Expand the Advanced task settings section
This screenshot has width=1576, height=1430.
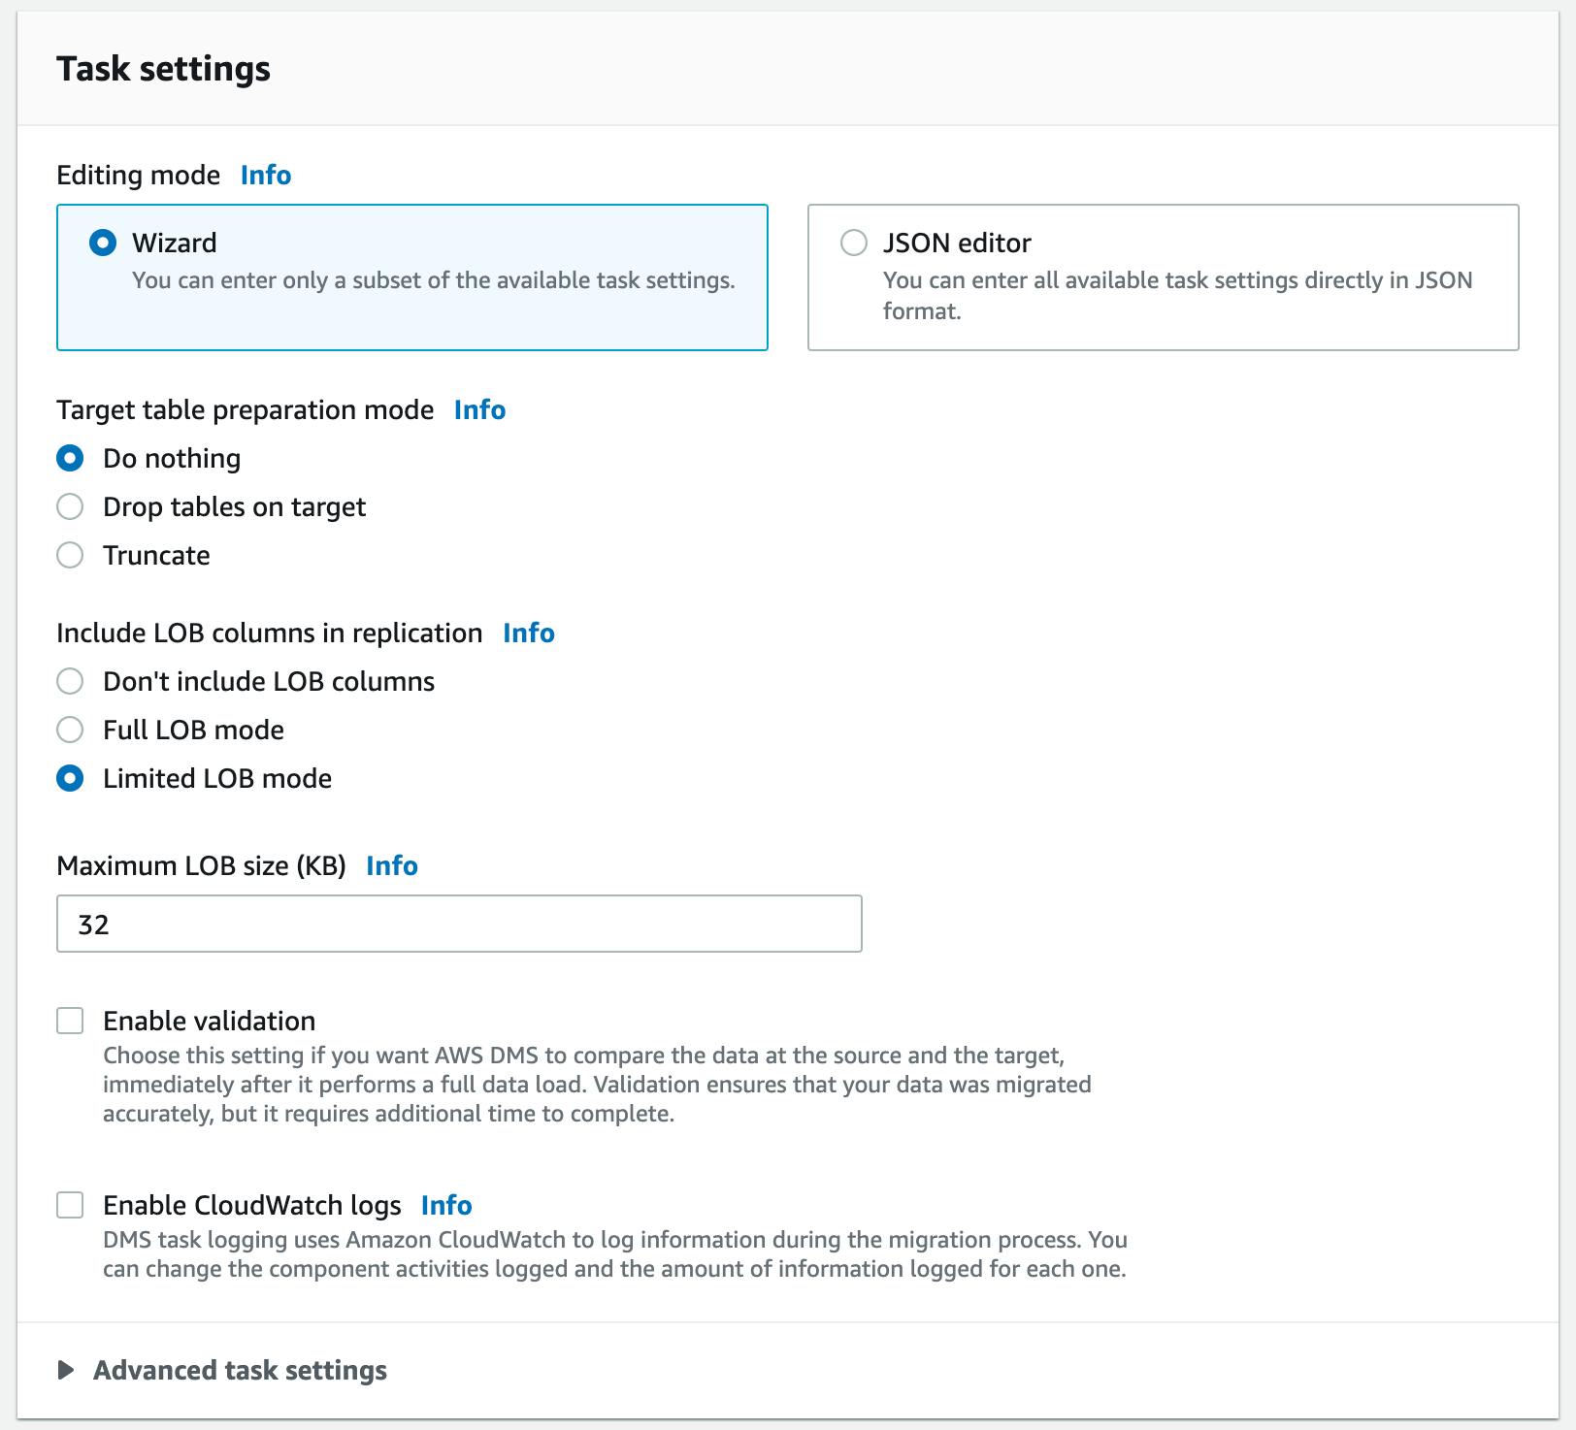239,1370
